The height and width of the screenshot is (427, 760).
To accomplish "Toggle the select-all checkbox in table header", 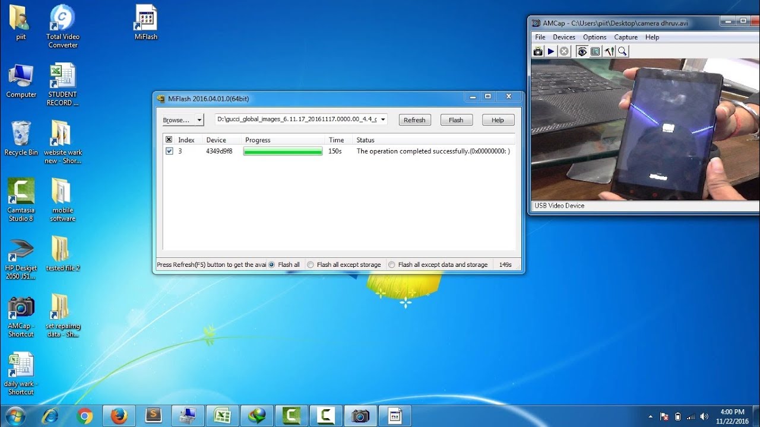I will pyautogui.click(x=169, y=140).
